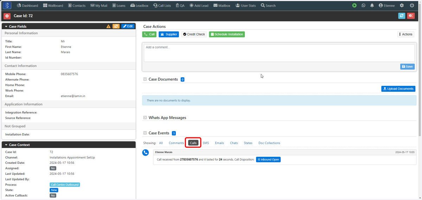Filter events by Emails
Viewport: 422px width, 200px height.
(219, 143)
